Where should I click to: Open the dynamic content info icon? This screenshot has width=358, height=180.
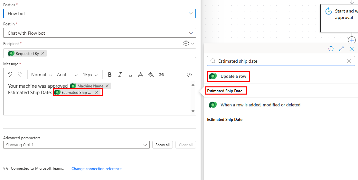point(331,49)
